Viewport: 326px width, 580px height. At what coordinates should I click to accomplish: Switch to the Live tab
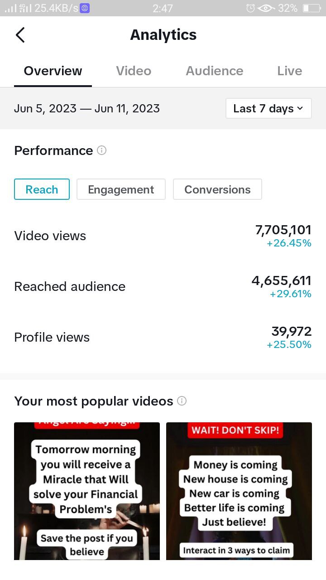pos(289,71)
